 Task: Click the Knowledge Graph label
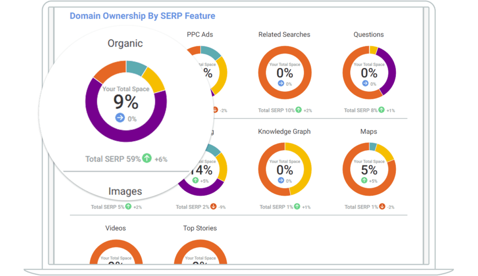coord(284,131)
